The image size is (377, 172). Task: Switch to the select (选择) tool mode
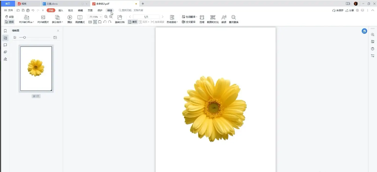click(9, 22)
